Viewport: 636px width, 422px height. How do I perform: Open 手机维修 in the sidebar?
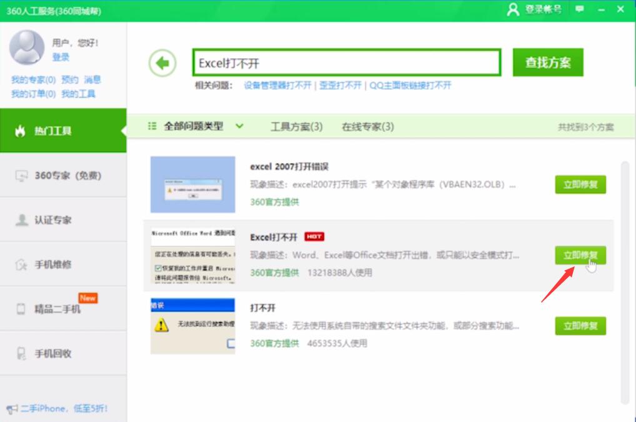(63, 264)
